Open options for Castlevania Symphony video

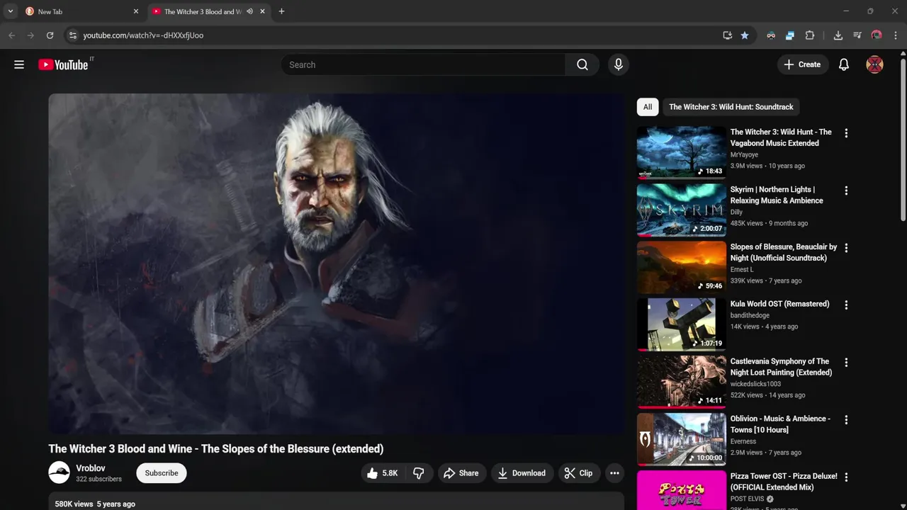(846, 363)
